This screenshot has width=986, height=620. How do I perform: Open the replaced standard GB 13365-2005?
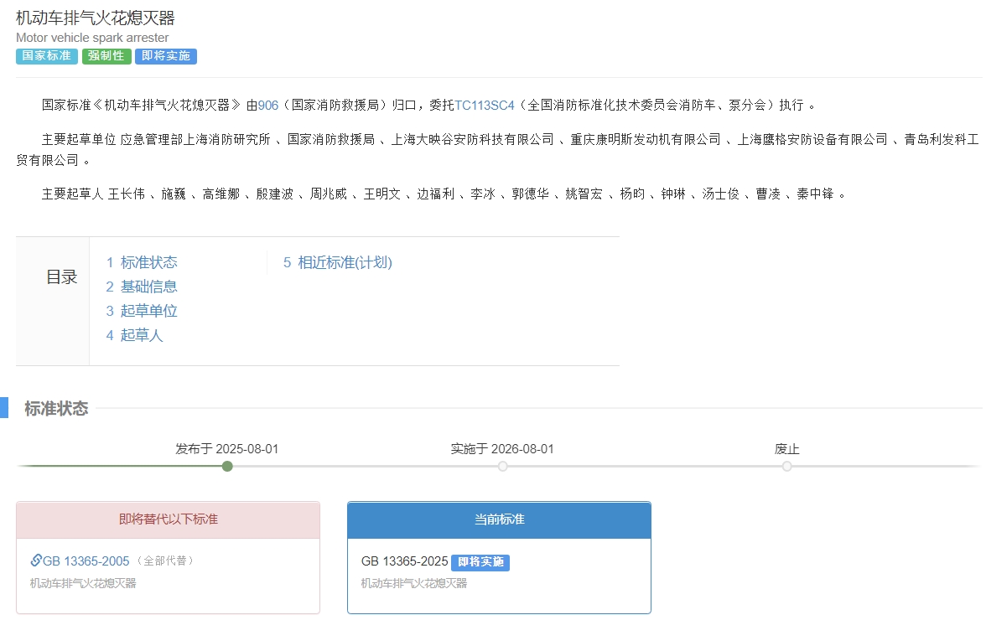pos(86,561)
